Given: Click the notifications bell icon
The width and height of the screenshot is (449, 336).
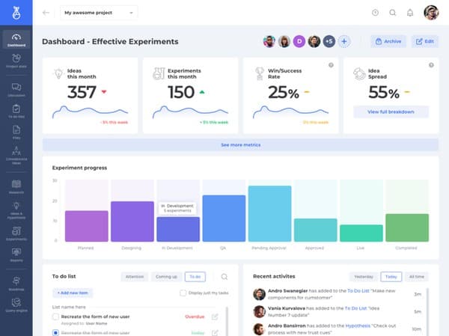Looking at the screenshot, I should [x=409, y=13].
